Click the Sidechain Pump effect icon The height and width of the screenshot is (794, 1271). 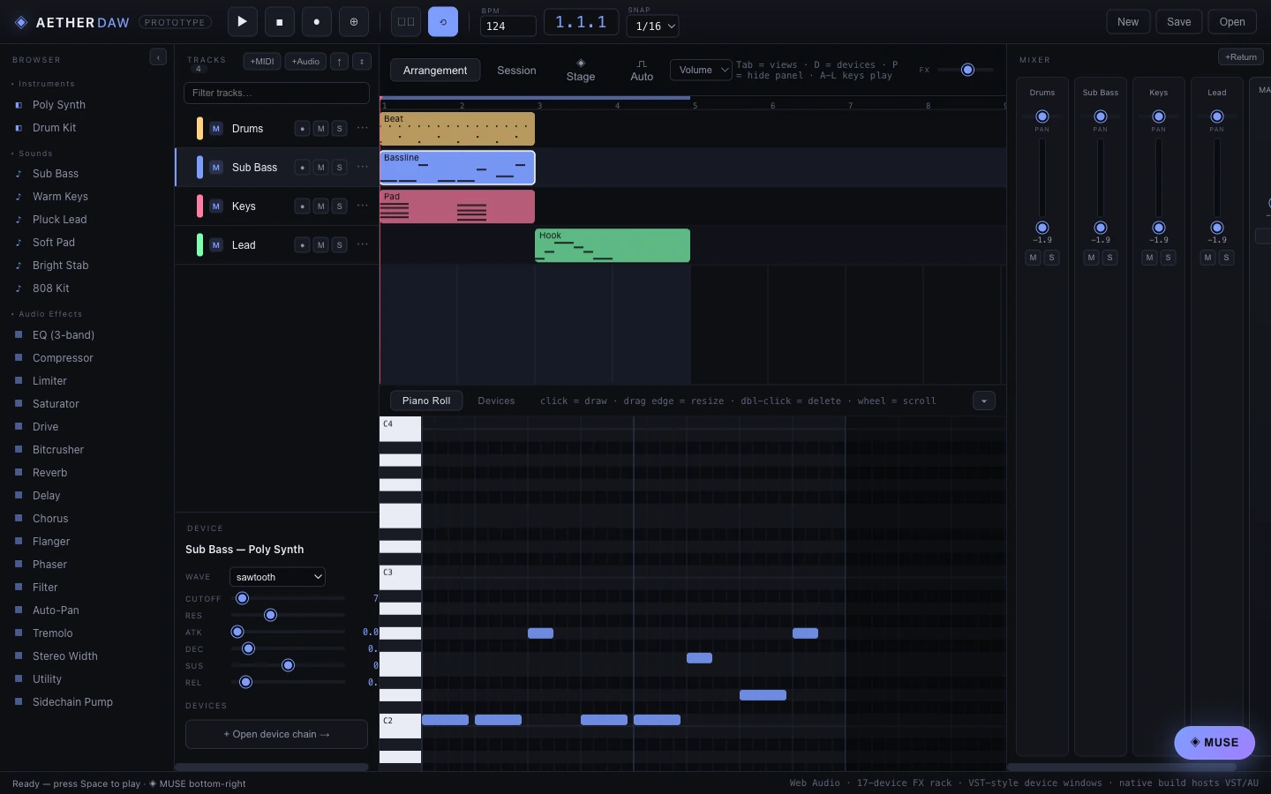pos(19,702)
